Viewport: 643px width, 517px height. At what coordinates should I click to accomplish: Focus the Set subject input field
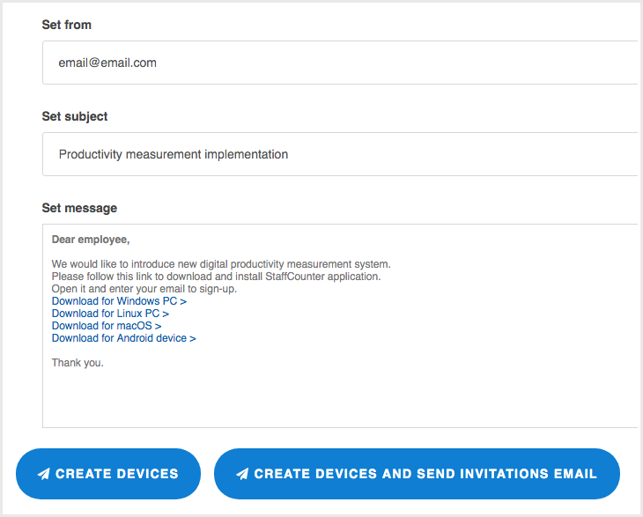(340, 154)
